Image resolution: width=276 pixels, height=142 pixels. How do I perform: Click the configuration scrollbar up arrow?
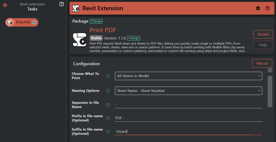(x=270, y=70)
